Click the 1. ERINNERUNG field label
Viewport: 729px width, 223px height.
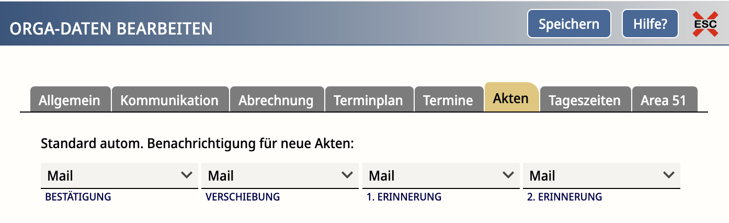click(x=404, y=197)
